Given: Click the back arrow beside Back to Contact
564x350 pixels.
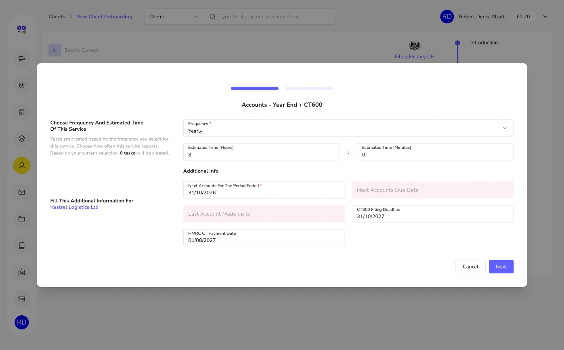Looking at the screenshot, I should point(55,50).
